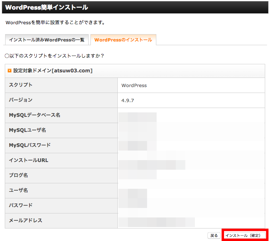Click the 戻る button
The width and height of the screenshot is (274, 241).
[214, 235]
